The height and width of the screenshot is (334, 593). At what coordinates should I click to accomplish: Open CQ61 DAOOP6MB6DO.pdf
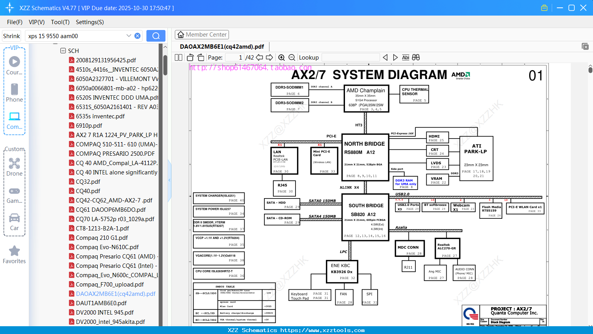point(111,209)
